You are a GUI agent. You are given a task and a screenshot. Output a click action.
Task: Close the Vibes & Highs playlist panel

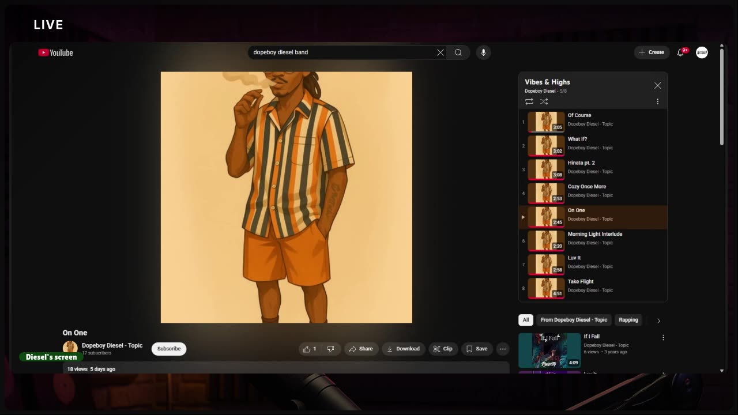657,85
